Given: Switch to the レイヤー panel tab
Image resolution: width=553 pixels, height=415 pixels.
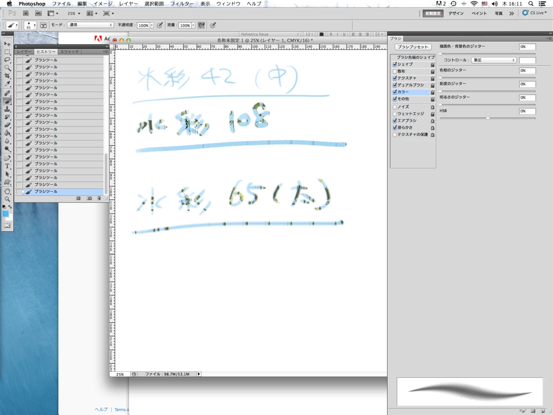Looking at the screenshot, I should pos(24,51).
